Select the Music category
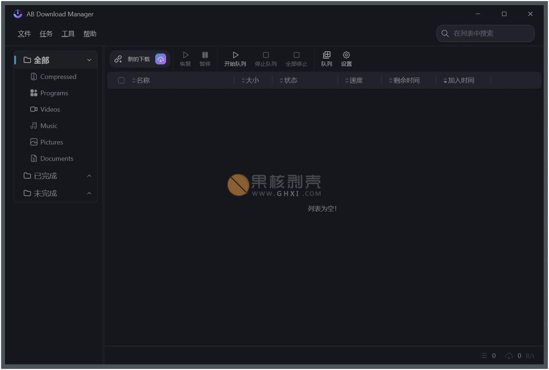Screen dimensions: 549x370 point(56,126)
